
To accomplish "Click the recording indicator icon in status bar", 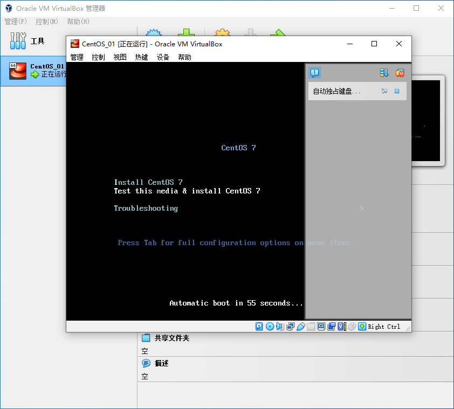I will tap(331, 327).
